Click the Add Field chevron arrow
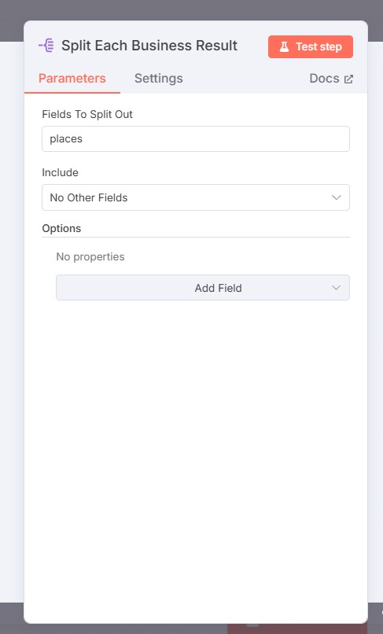Image resolution: width=383 pixels, height=634 pixels. tap(336, 288)
